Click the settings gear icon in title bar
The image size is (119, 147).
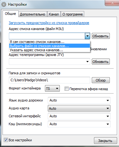click(x=4, y=4)
